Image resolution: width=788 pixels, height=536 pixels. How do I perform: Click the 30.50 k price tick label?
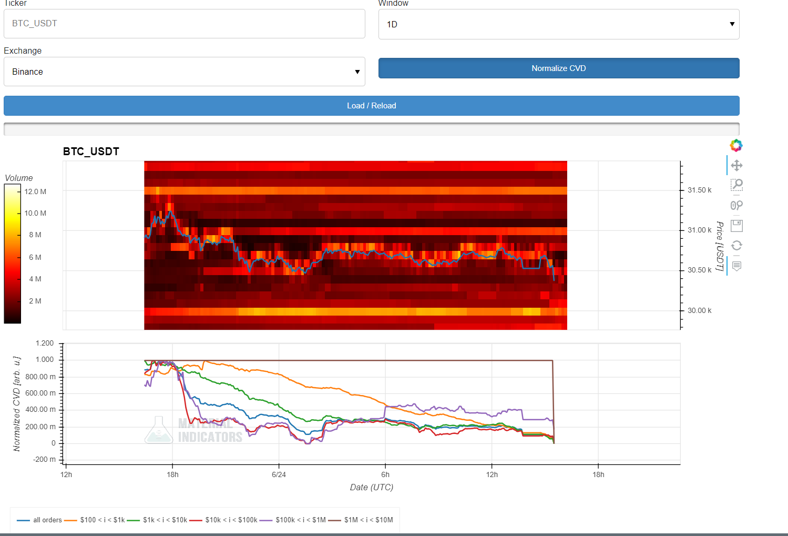coord(700,270)
